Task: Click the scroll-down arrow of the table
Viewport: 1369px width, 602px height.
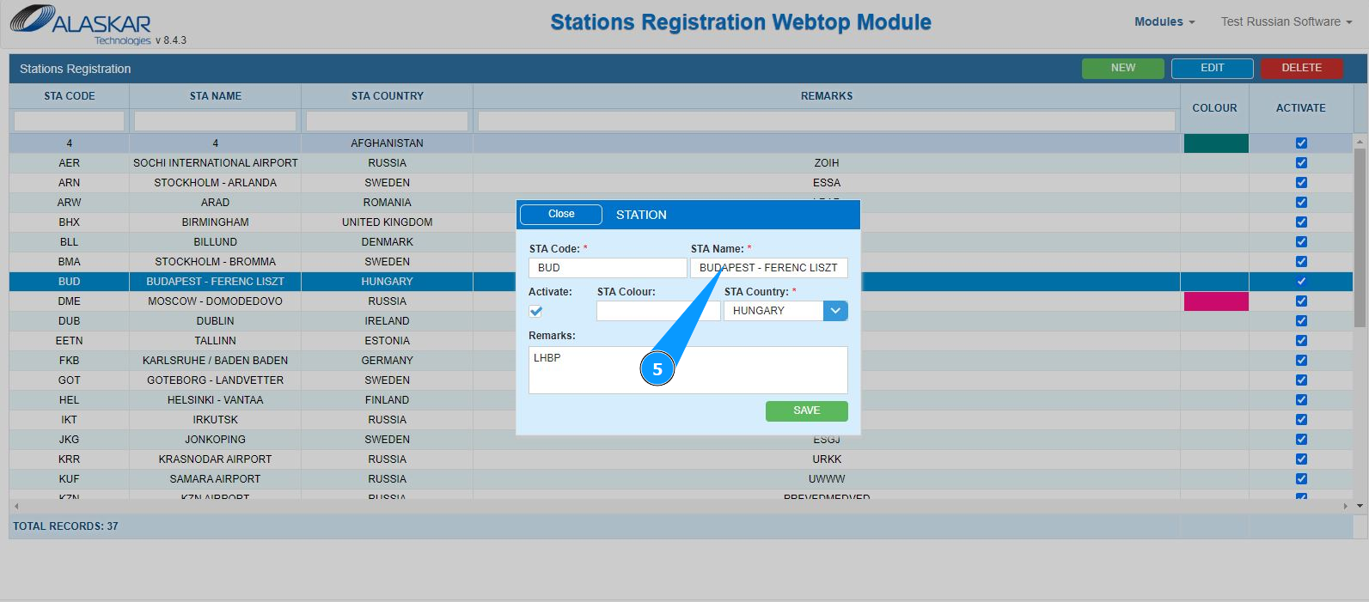Action: tap(1360, 506)
